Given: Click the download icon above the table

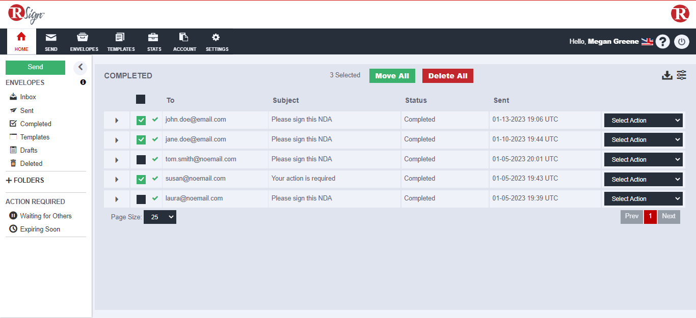Looking at the screenshot, I should tap(667, 76).
